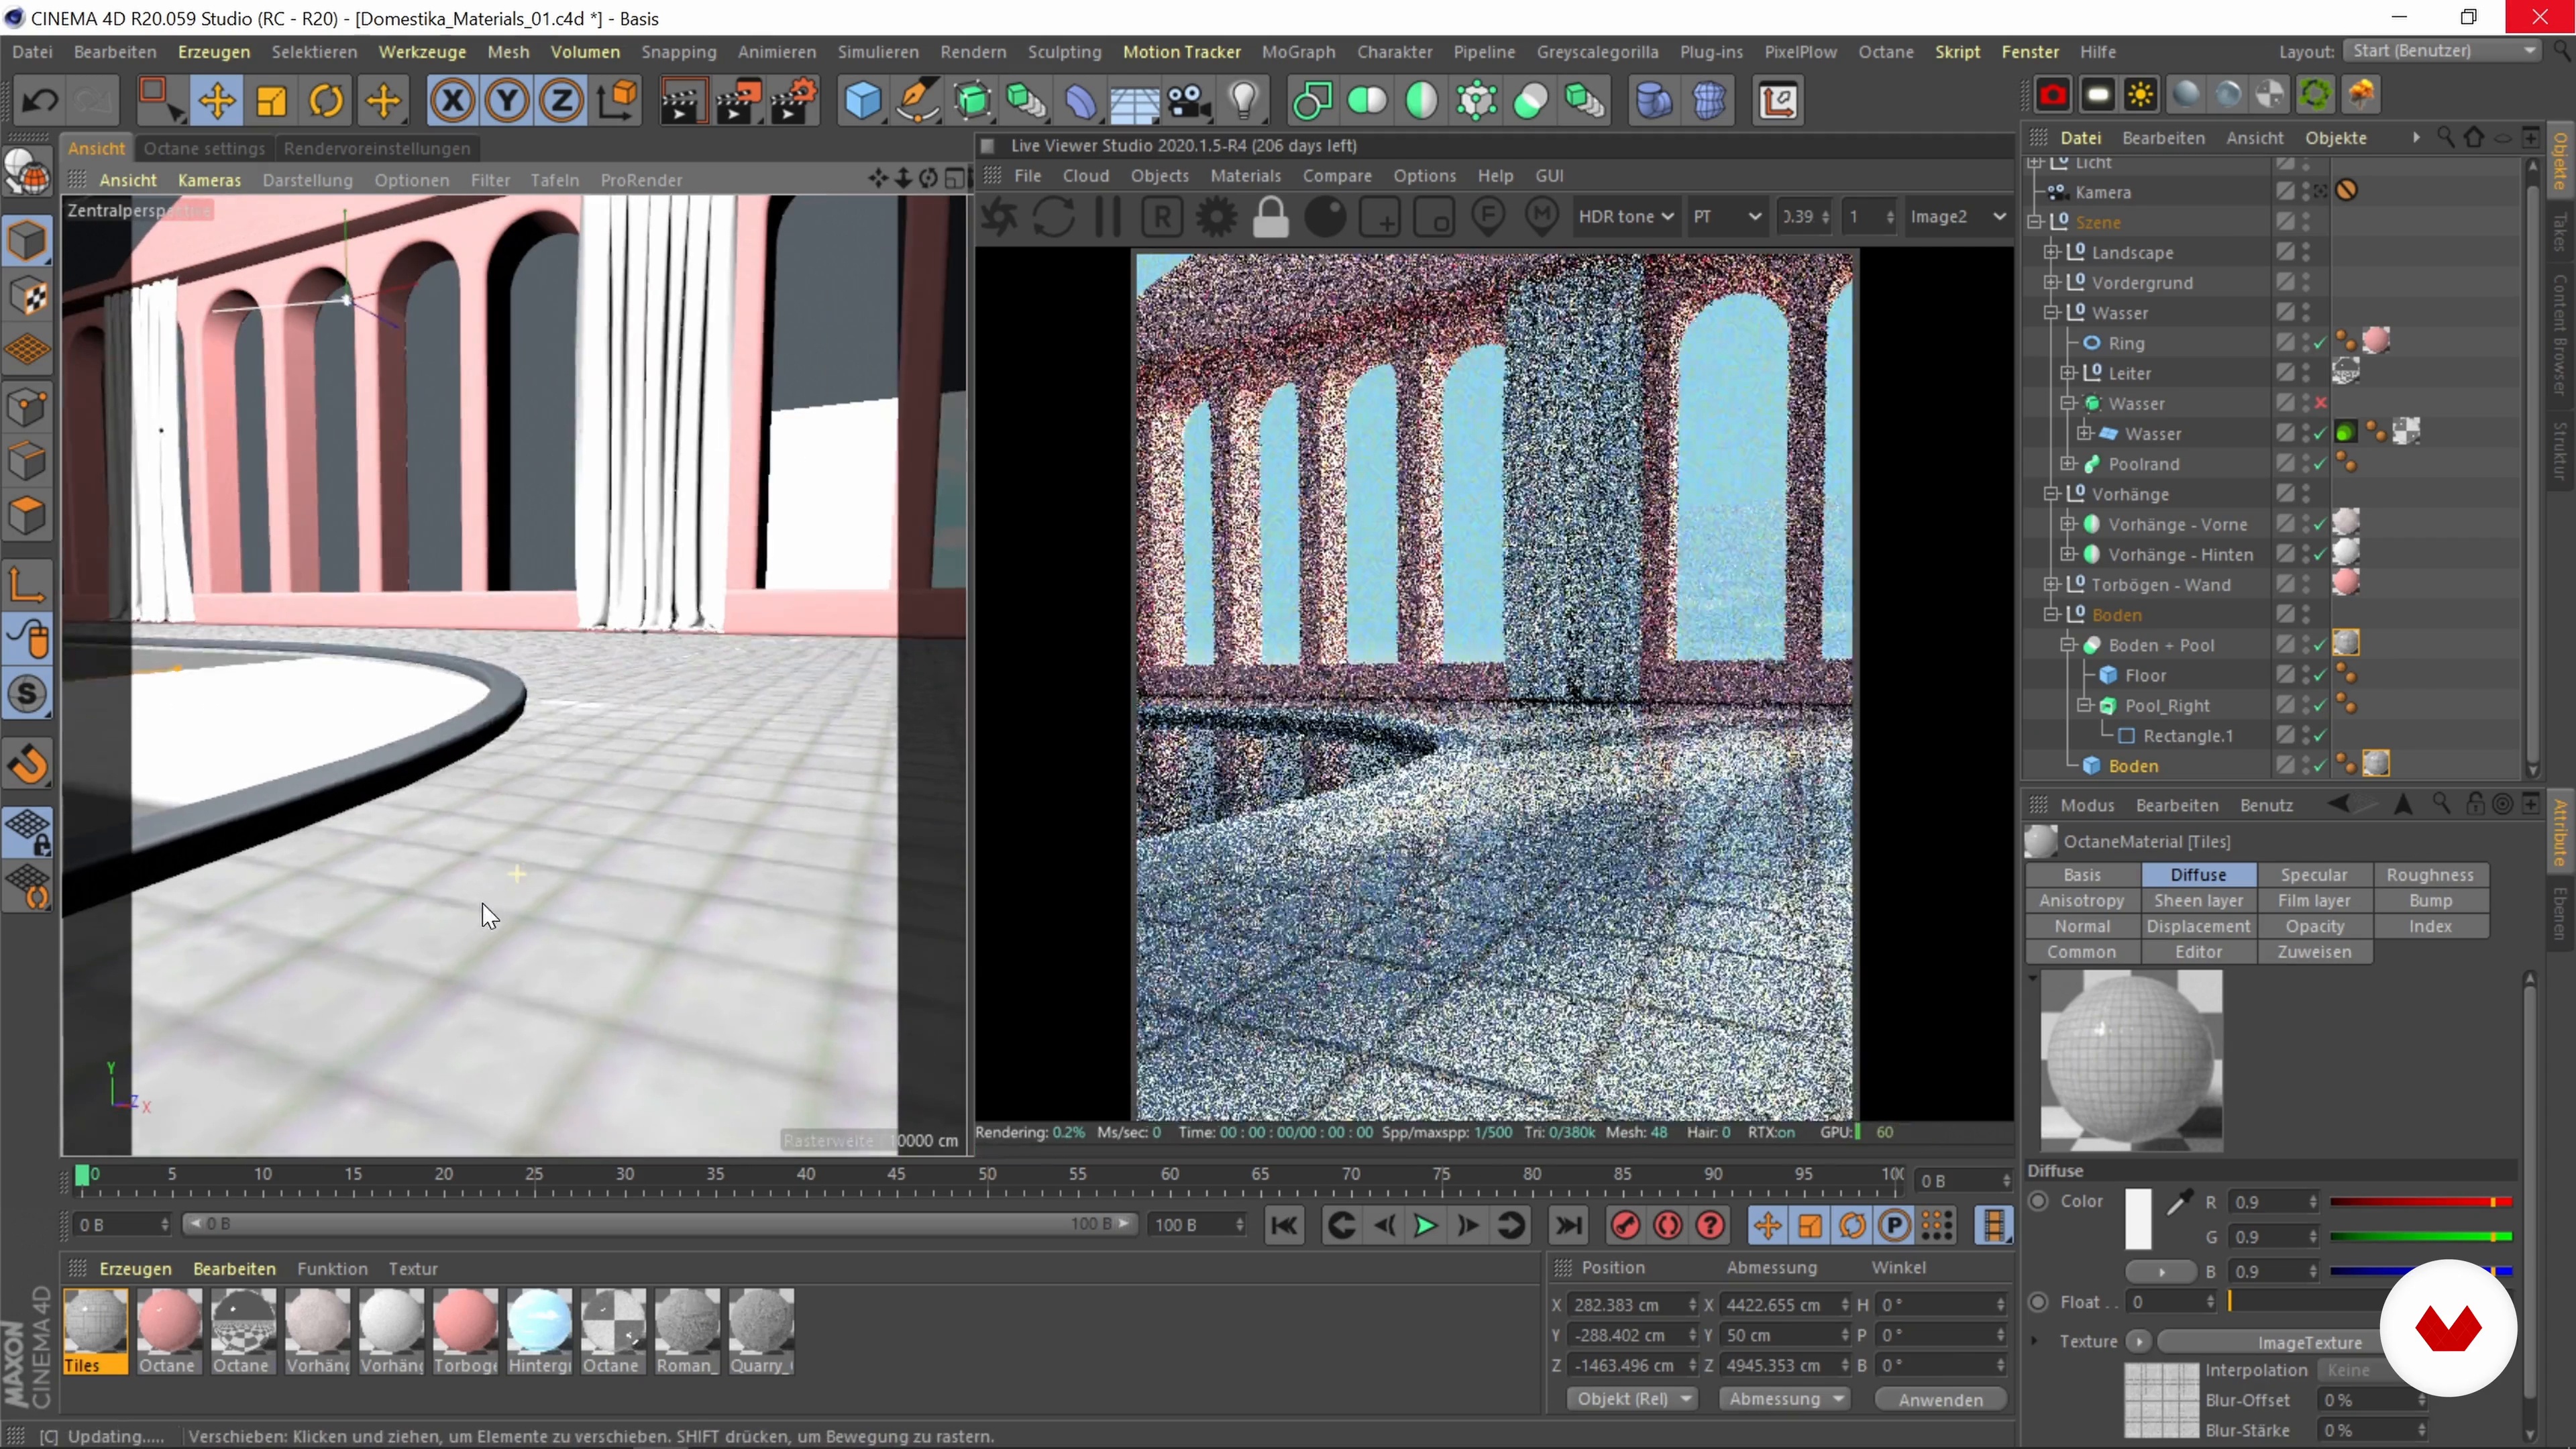Viewport: 2576px width, 1449px height.
Task: Adjust the red R color slider
Action: 2420,1202
